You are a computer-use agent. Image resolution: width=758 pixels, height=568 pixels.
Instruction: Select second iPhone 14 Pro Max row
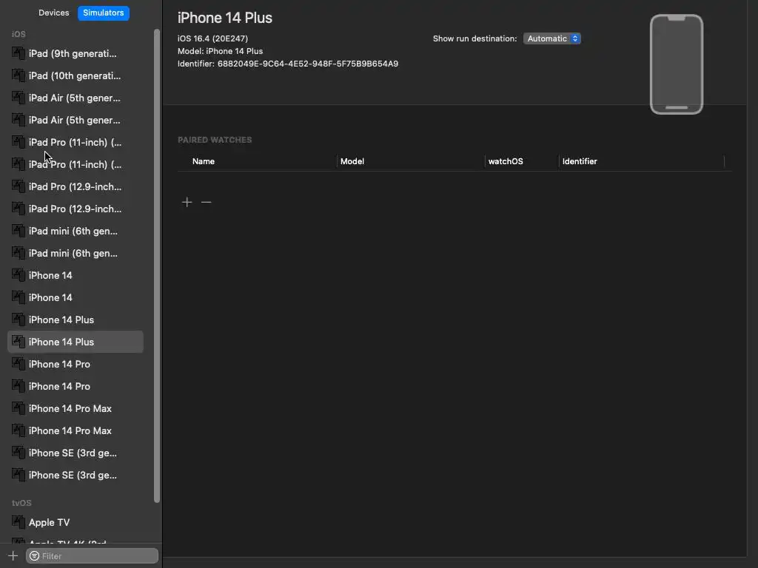pyautogui.click(x=76, y=431)
